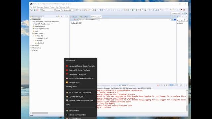Image resolution: width=212 pixels, height=119 pixels.
Task: Open Inbox gmail jump list entry
Action: coord(80,78)
